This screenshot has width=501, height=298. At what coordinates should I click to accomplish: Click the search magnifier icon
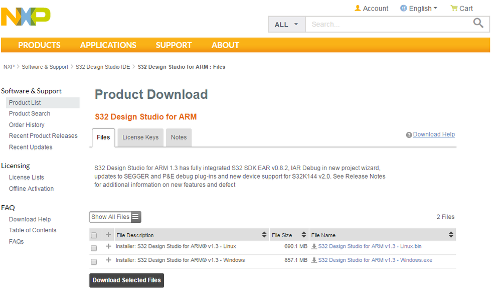(x=478, y=23)
